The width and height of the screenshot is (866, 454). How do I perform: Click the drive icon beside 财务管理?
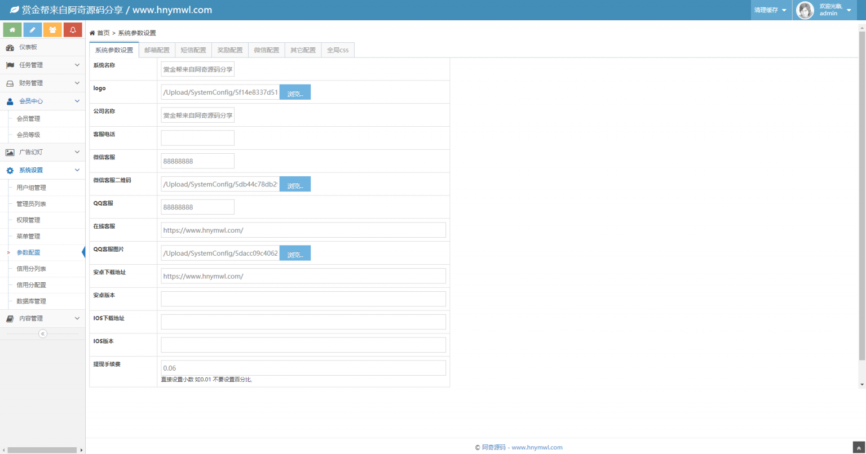pyautogui.click(x=10, y=83)
